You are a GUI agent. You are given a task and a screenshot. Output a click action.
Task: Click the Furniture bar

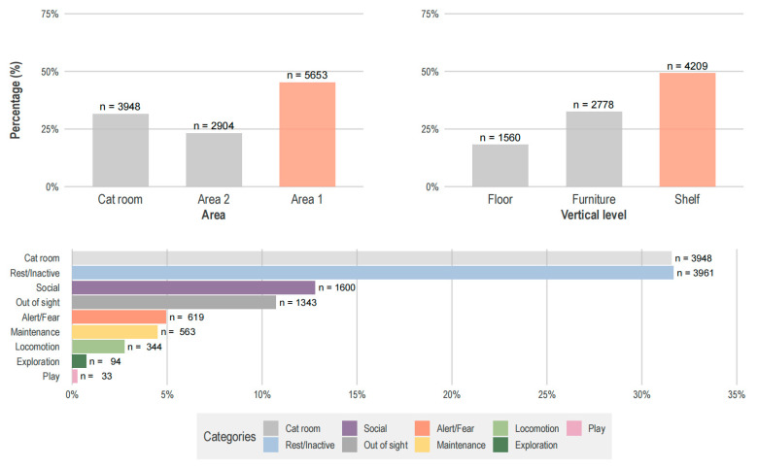tap(594, 150)
